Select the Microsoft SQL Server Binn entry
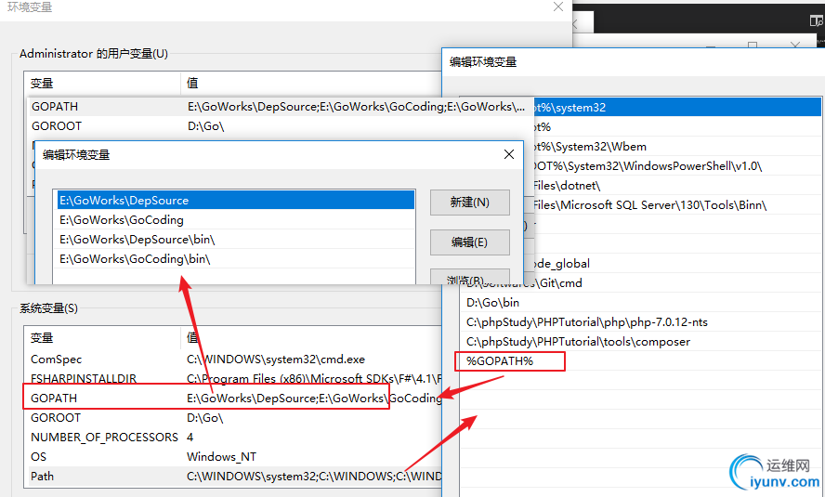The width and height of the screenshot is (825, 497). click(x=676, y=205)
